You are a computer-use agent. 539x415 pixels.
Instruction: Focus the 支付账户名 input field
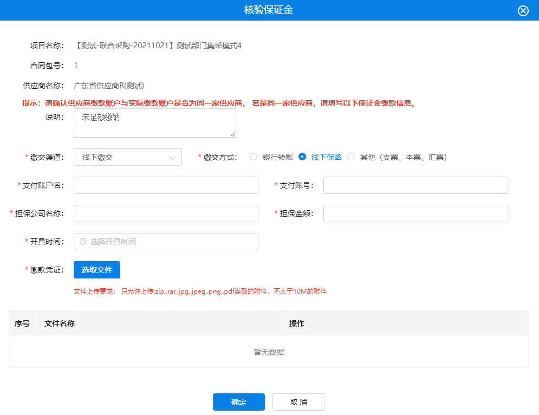[x=166, y=185]
